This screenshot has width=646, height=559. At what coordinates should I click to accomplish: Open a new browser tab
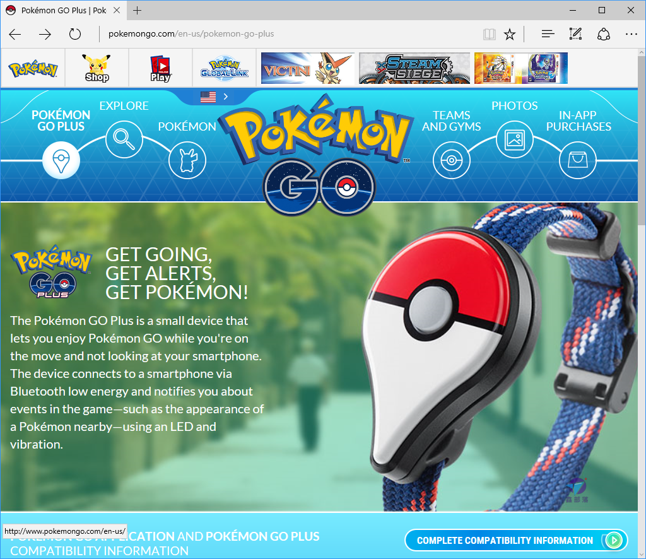137,10
